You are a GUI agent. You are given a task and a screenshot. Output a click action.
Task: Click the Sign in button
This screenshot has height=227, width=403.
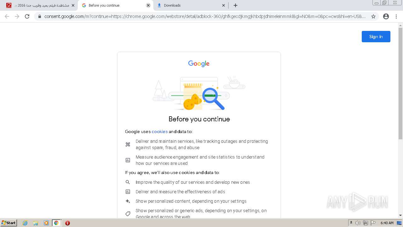[x=376, y=37]
